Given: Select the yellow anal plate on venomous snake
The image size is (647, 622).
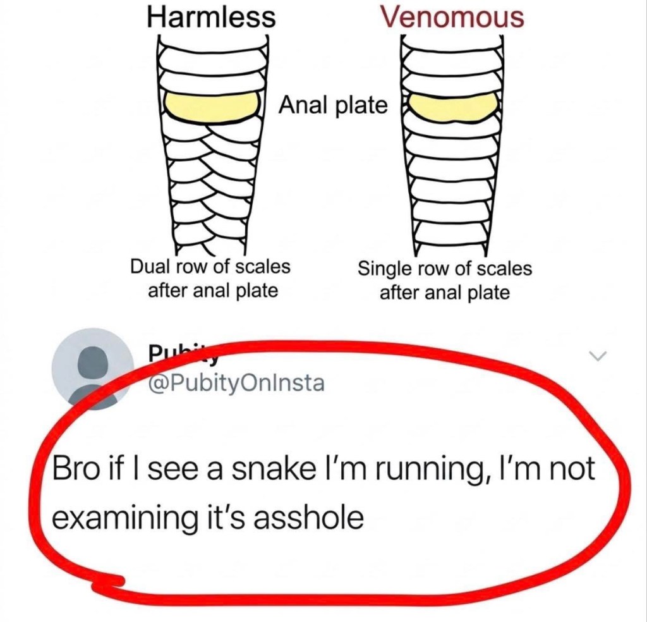Looking at the screenshot, I should 453,107.
